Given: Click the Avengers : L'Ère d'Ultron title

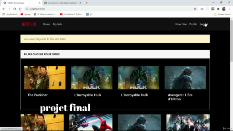Looking at the screenshot, I should point(180,97).
